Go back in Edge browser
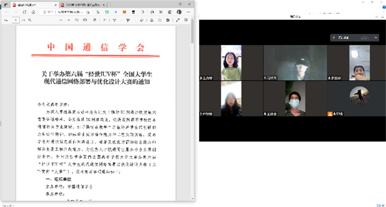Viewport: 386px width, 207px height. point(7,12)
